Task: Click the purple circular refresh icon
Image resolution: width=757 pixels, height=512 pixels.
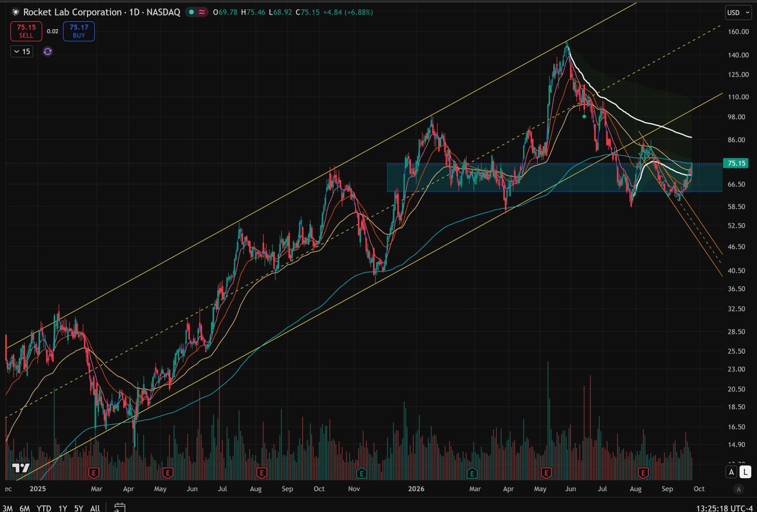Action: [x=47, y=52]
